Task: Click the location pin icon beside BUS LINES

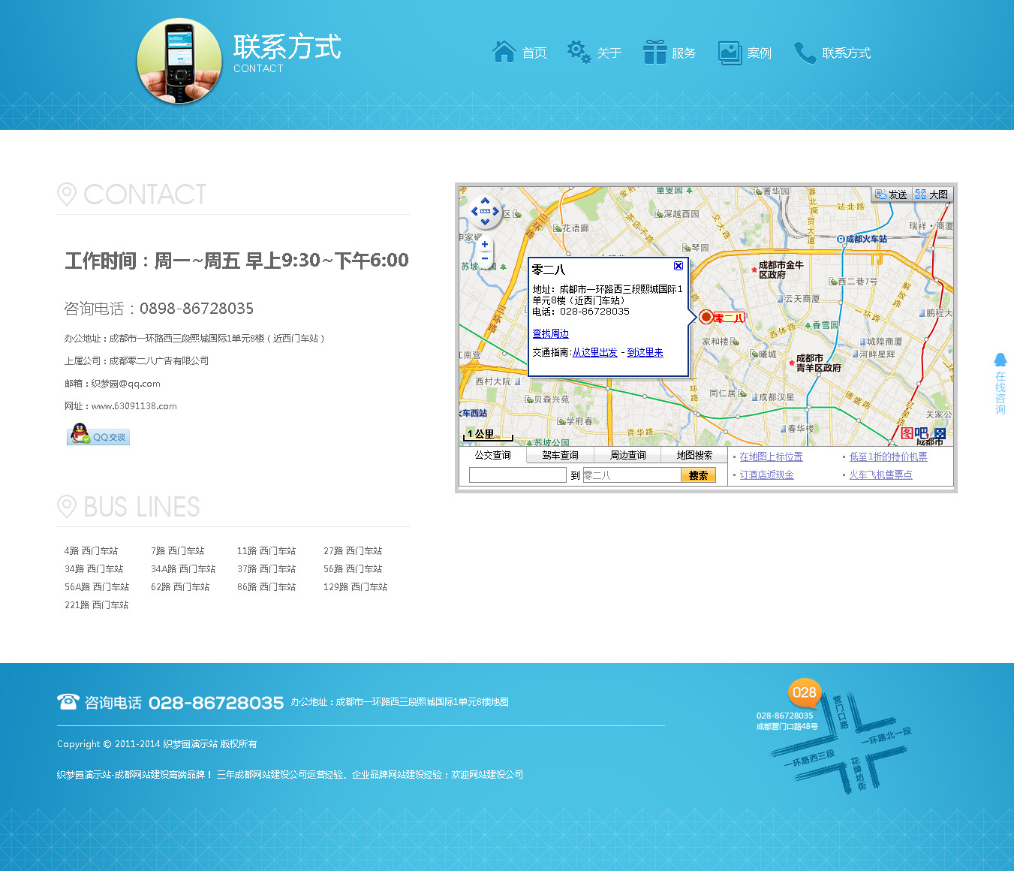Action: coord(67,507)
